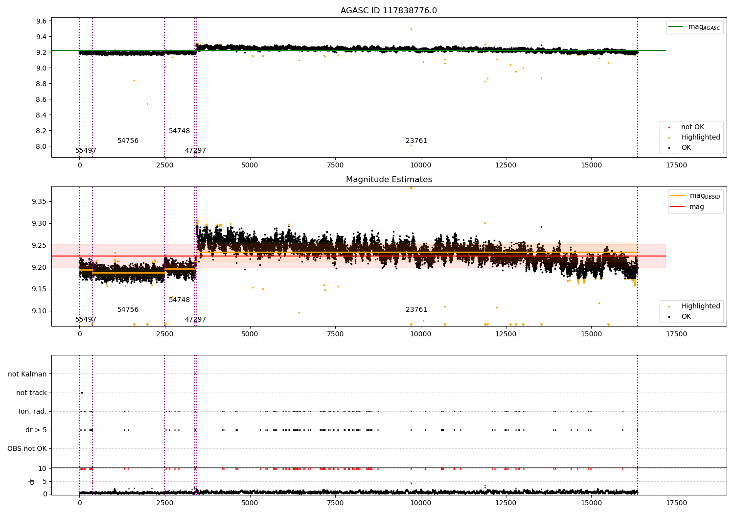Click the 8.6 y-axis tick label
This screenshot has width=734, height=514.
tap(41, 99)
